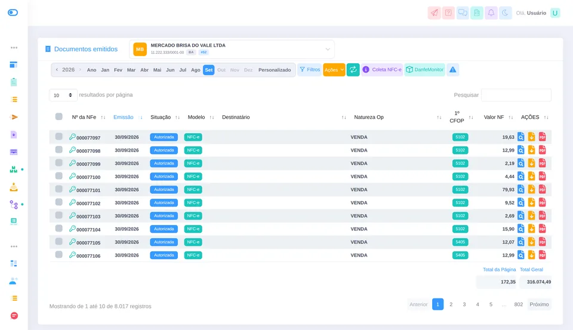The image size is (573, 330).
Task: Check the row for NFe 000077097
Action: 59,137
